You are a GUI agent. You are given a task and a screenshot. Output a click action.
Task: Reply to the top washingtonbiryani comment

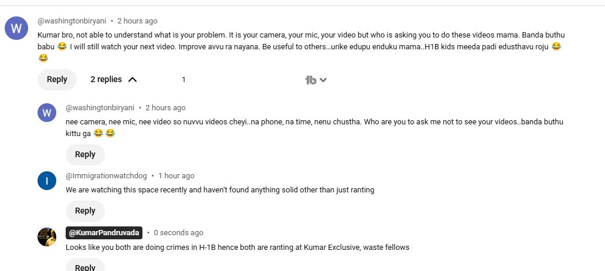[x=57, y=80]
